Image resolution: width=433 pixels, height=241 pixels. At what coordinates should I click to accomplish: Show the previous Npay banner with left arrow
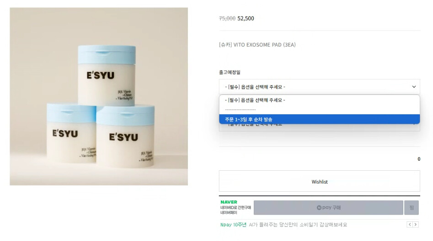[410, 225]
